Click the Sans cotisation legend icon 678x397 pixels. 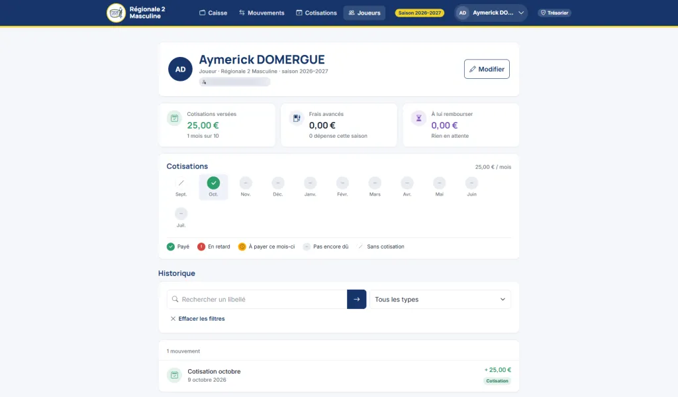tap(361, 247)
